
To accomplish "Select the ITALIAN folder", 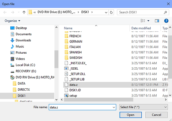I will click(x=75, y=47).
